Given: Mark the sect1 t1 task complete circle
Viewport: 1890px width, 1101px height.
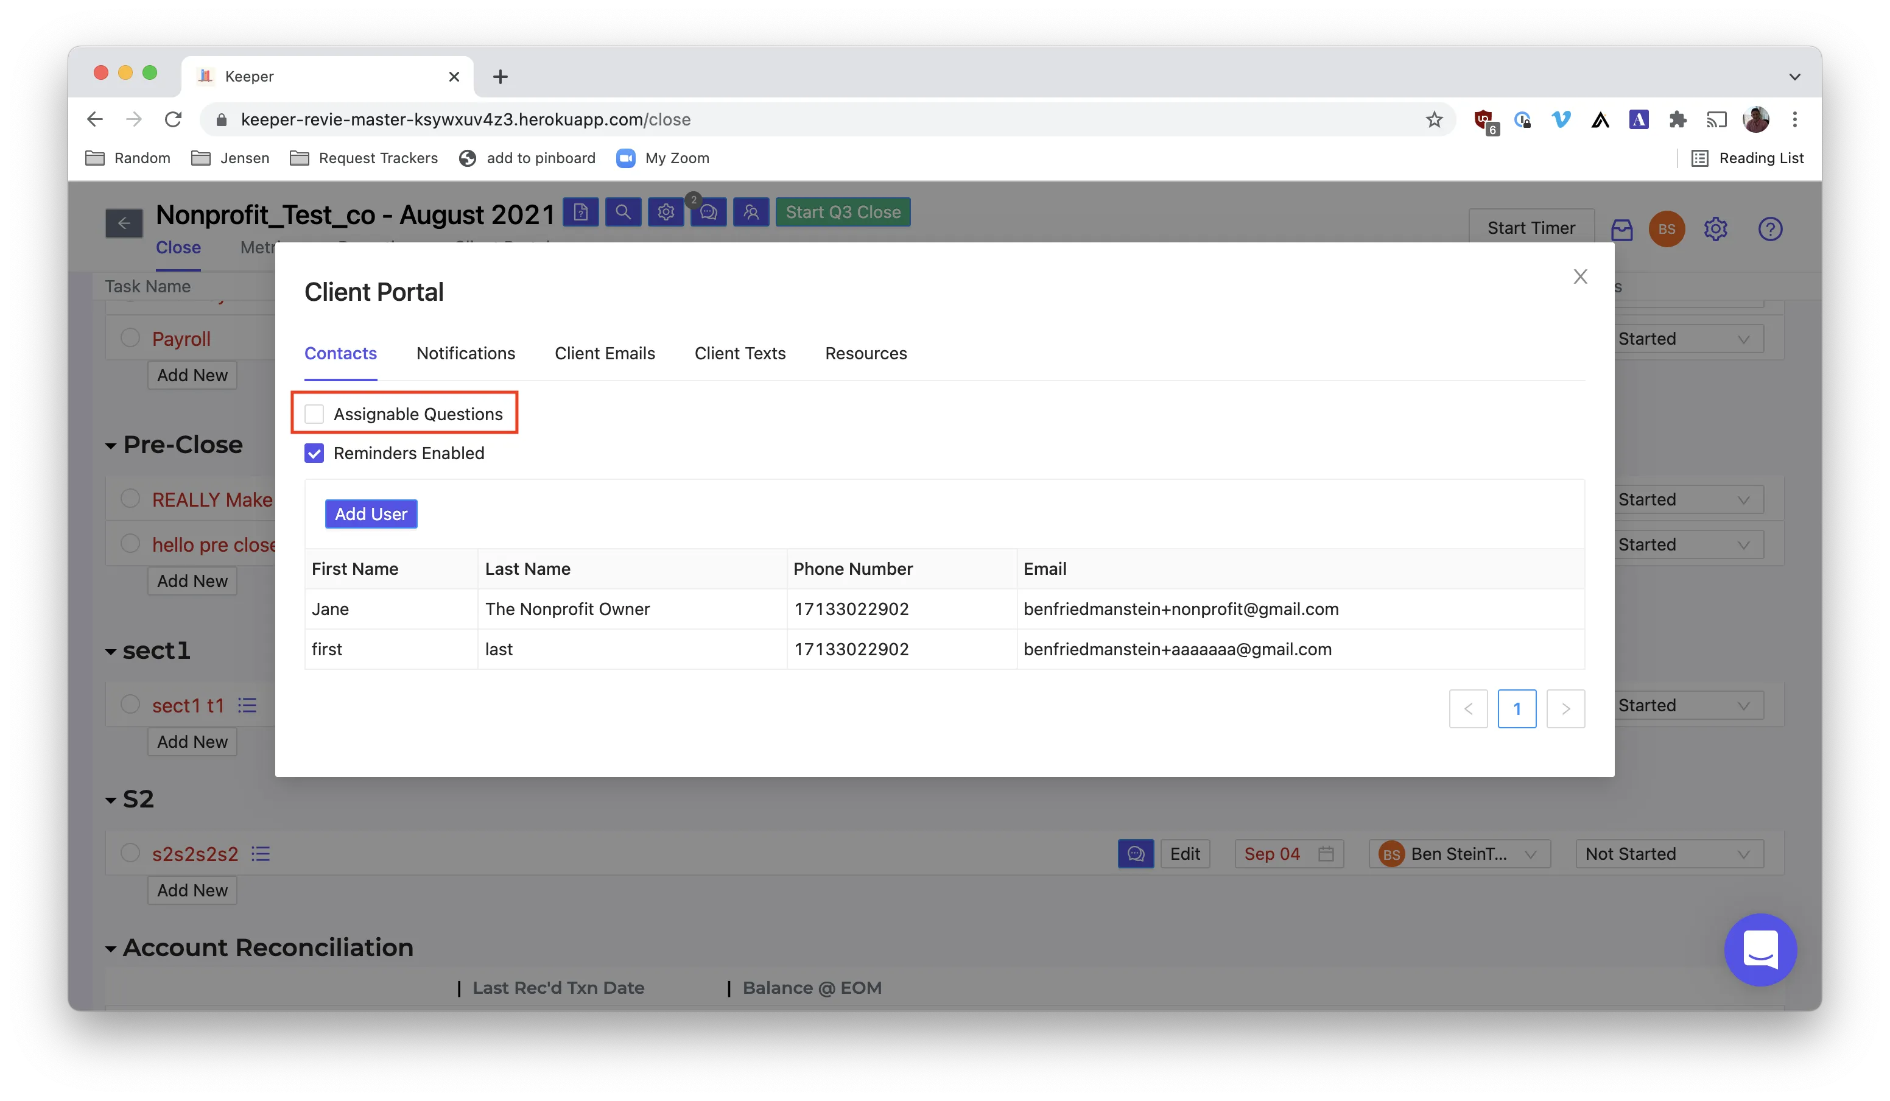Looking at the screenshot, I should click(x=130, y=704).
